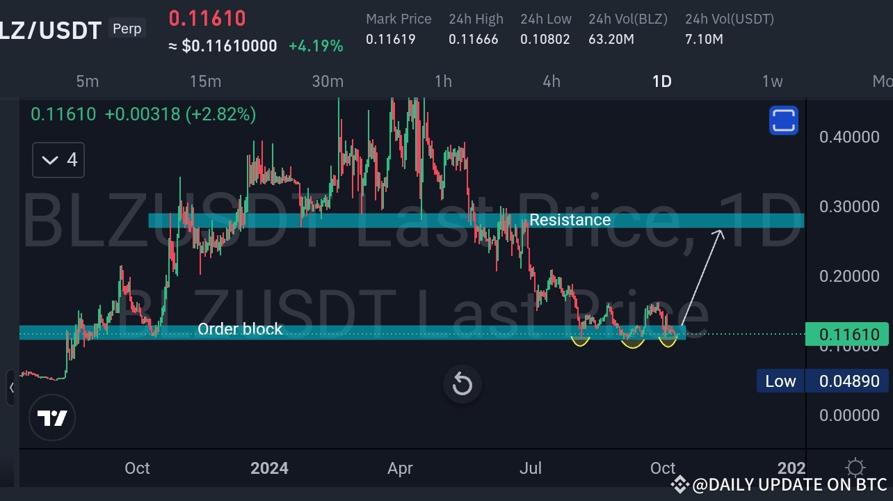The image size is (893, 501).
Task: Click the 0.40000 price axis label
Action: pos(849,137)
